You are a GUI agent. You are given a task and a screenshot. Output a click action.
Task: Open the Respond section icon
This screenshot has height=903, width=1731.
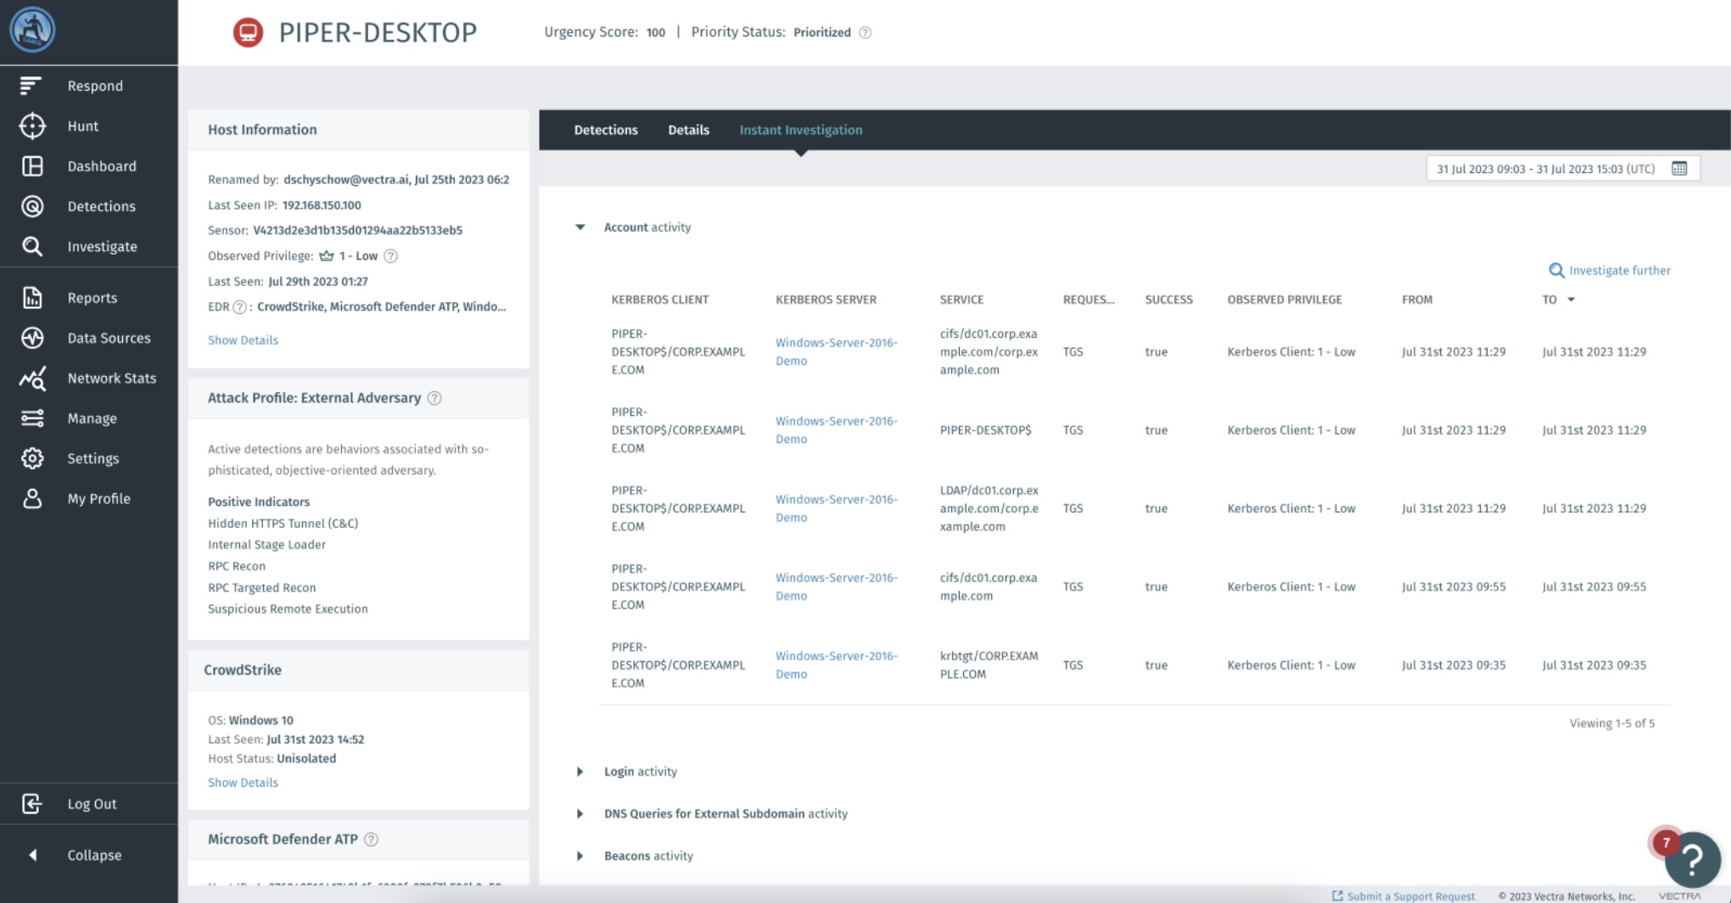click(x=31, y=85)
